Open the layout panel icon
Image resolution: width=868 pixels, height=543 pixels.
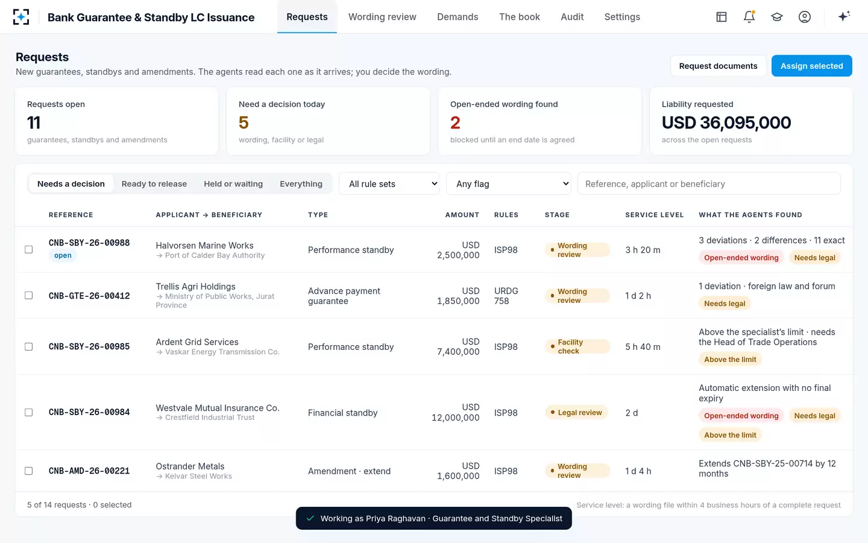(722, 17)
